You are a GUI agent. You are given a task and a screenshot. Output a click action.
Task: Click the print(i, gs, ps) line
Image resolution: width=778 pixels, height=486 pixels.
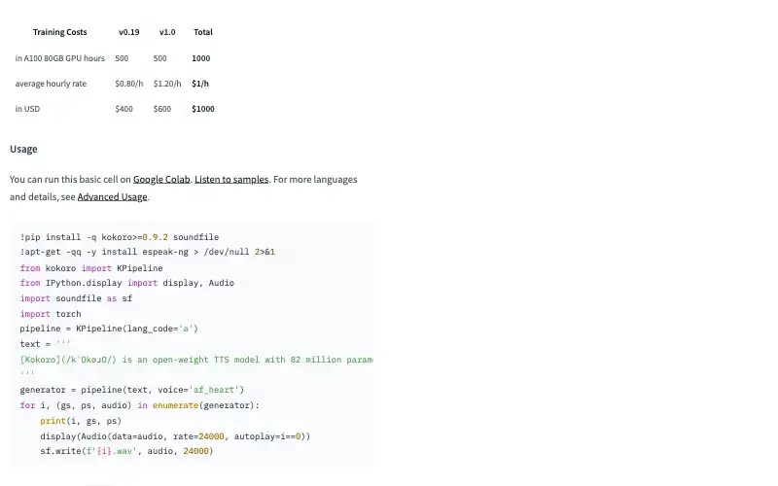[81, 421]
